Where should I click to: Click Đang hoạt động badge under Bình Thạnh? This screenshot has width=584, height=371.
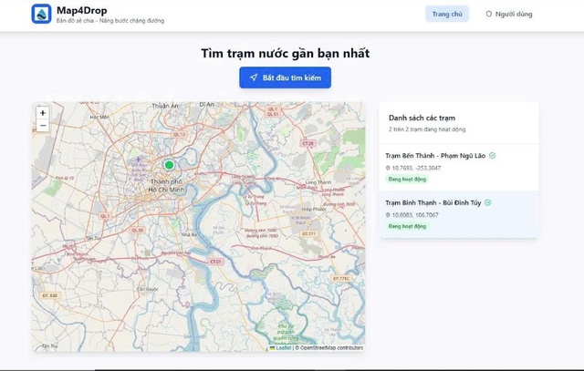pos(407,226)
